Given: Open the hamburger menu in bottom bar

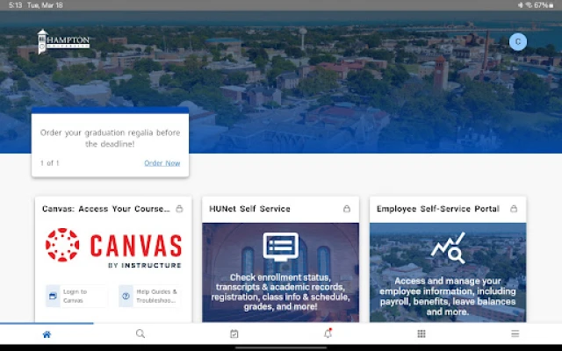Looking at the screenshot, I should coord(515,334).
